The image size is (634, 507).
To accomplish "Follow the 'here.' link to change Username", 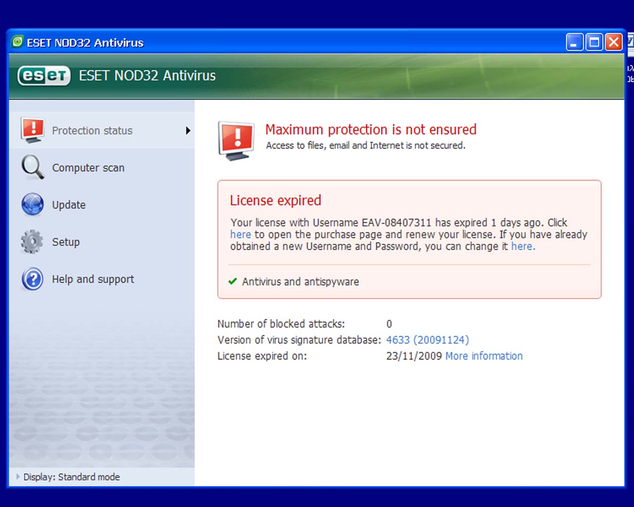I will point(523,246).
